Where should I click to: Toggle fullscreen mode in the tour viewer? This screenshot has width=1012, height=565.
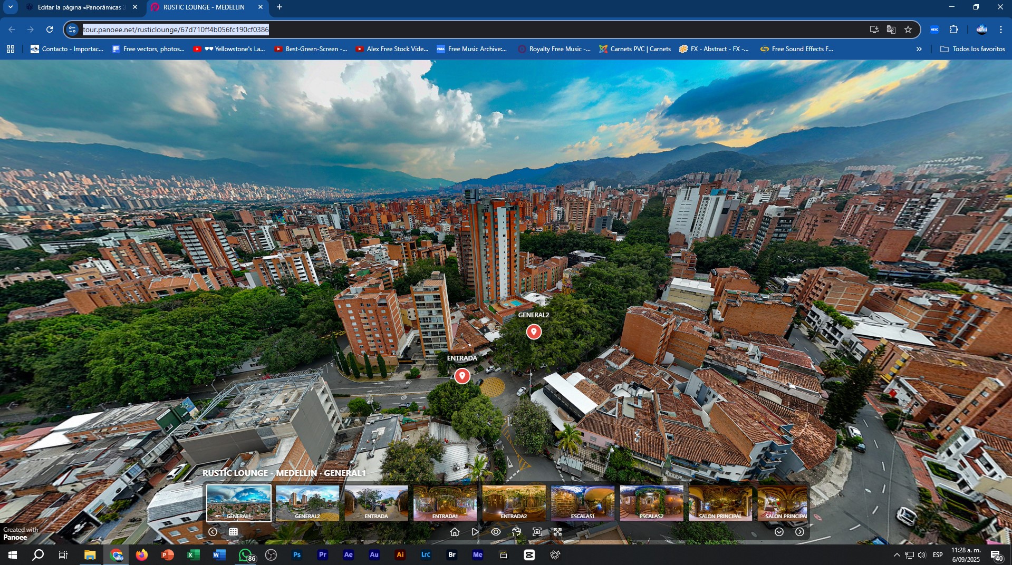click(x=557, y=532)
